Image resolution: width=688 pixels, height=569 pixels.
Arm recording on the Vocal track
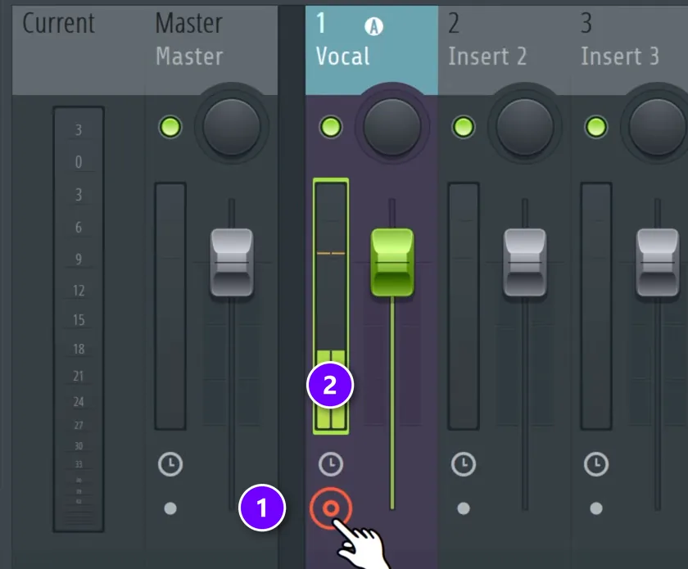[x=331, y=508]
